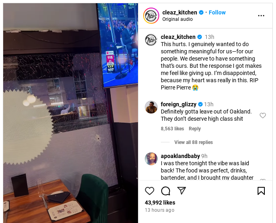Reply to foreign_glizzy's comment
Screen dimensions: 276x223
click(195, 128)
